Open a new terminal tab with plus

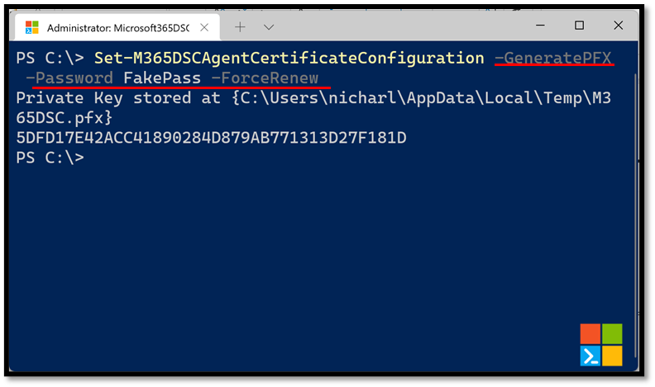[240, 27]
